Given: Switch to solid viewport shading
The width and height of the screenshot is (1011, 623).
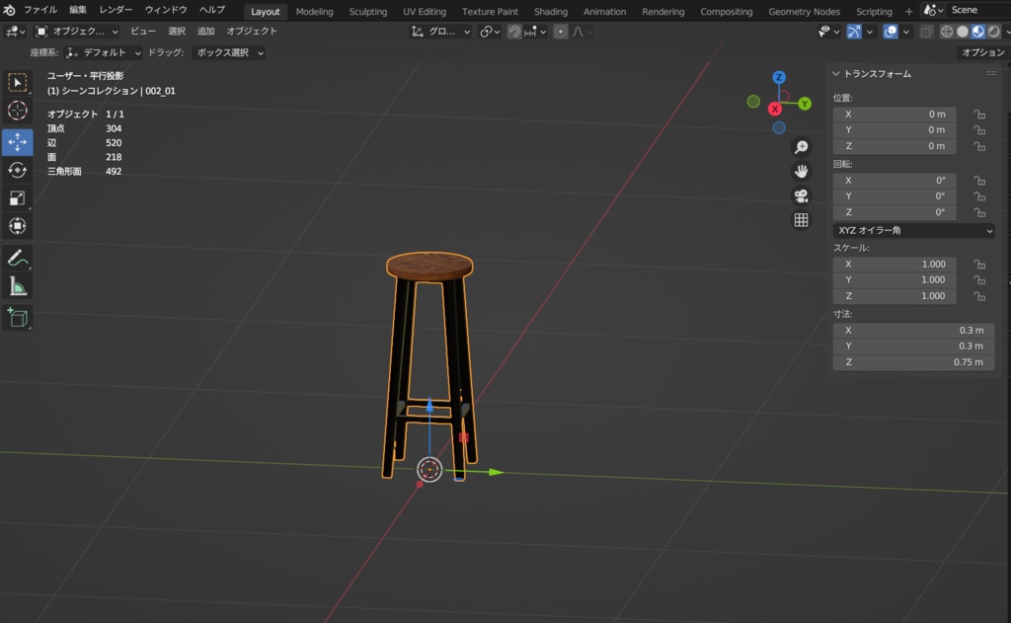Looking at the screenshot, I should (962, 32).
